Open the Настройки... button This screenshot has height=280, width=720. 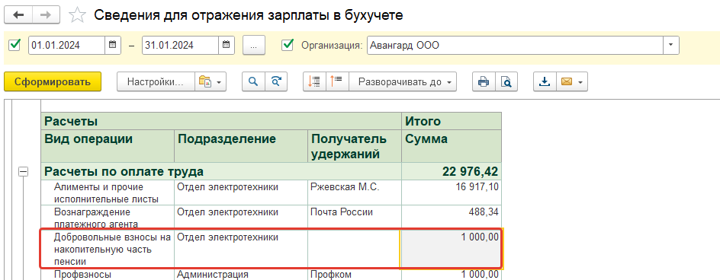(x=155, y=82)
